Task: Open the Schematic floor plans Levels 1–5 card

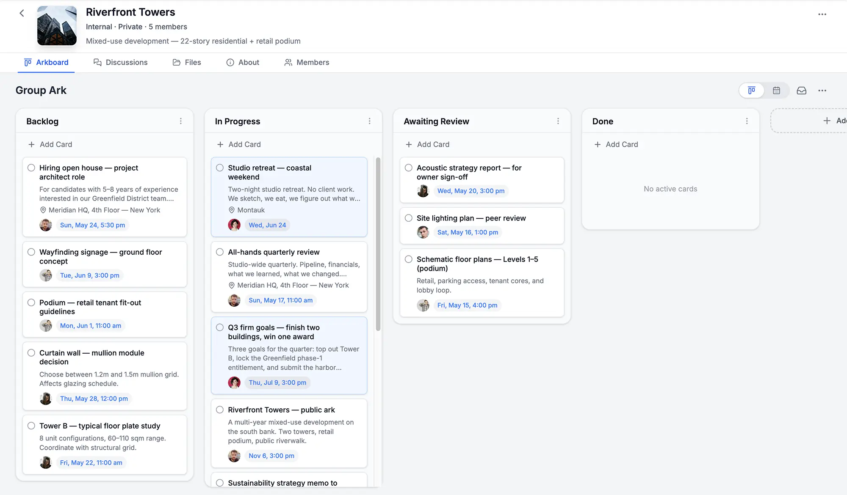Action: (x=482, y=283)
